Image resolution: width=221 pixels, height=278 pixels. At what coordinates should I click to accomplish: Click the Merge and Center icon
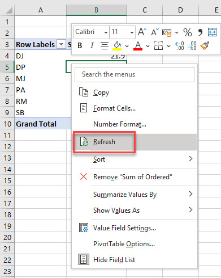pos(213,32)
